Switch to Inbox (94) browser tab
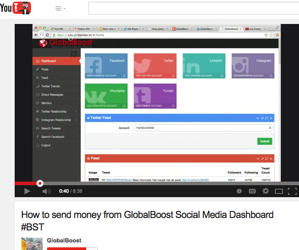299x250 pixels. coord(85,29)
